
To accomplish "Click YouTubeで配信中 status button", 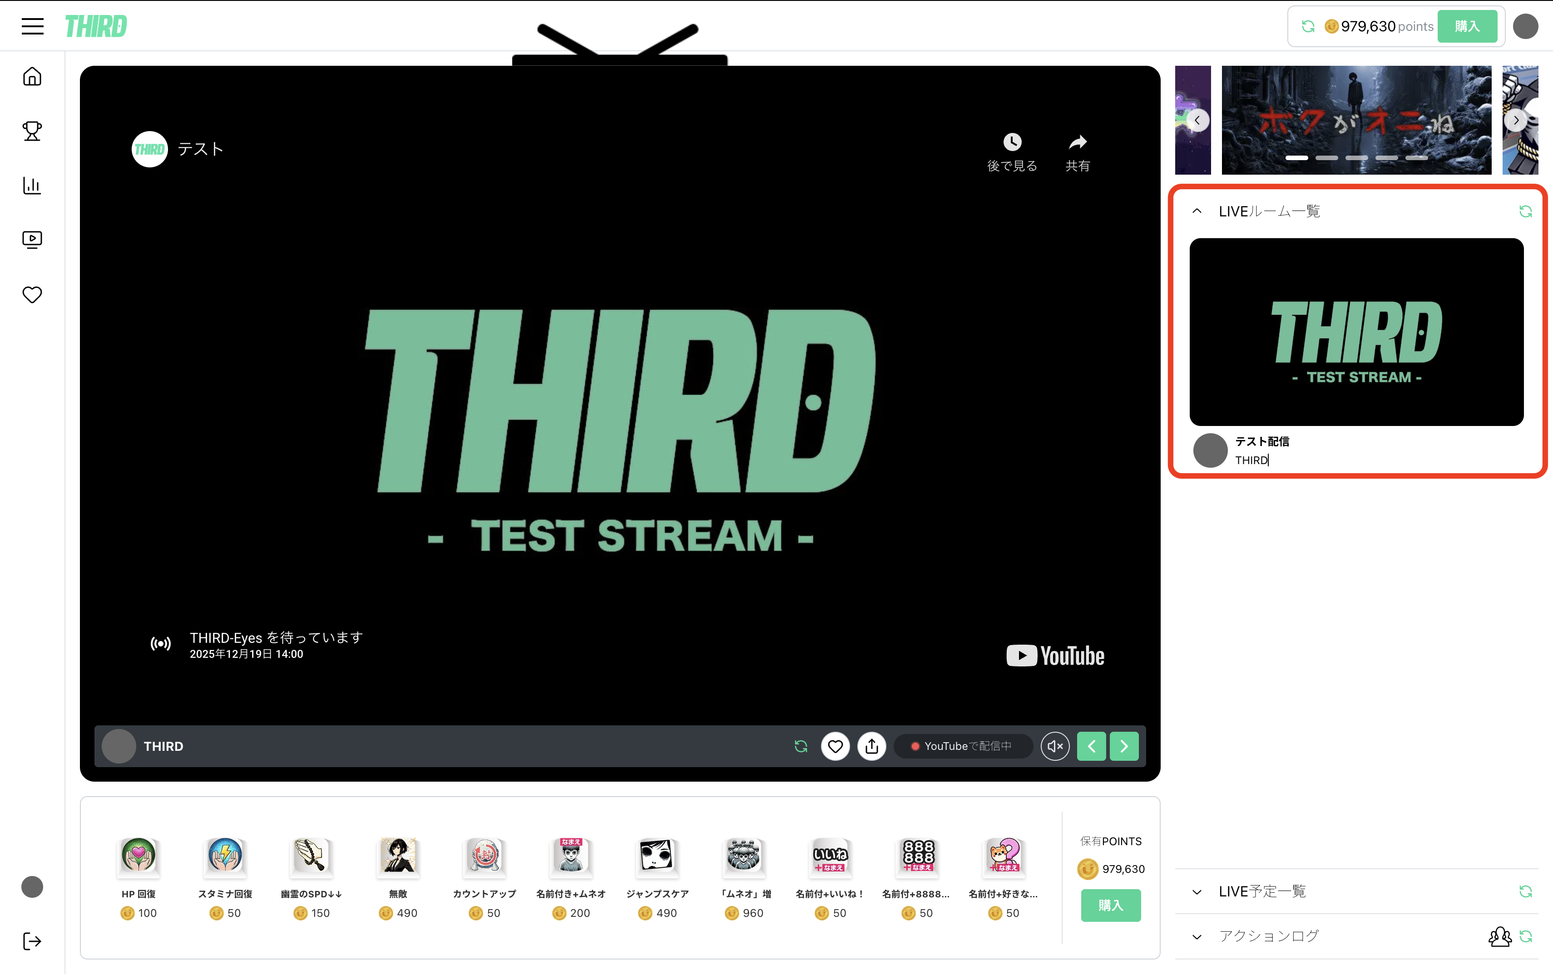I will pyautogui.click(x=963, y=746).
